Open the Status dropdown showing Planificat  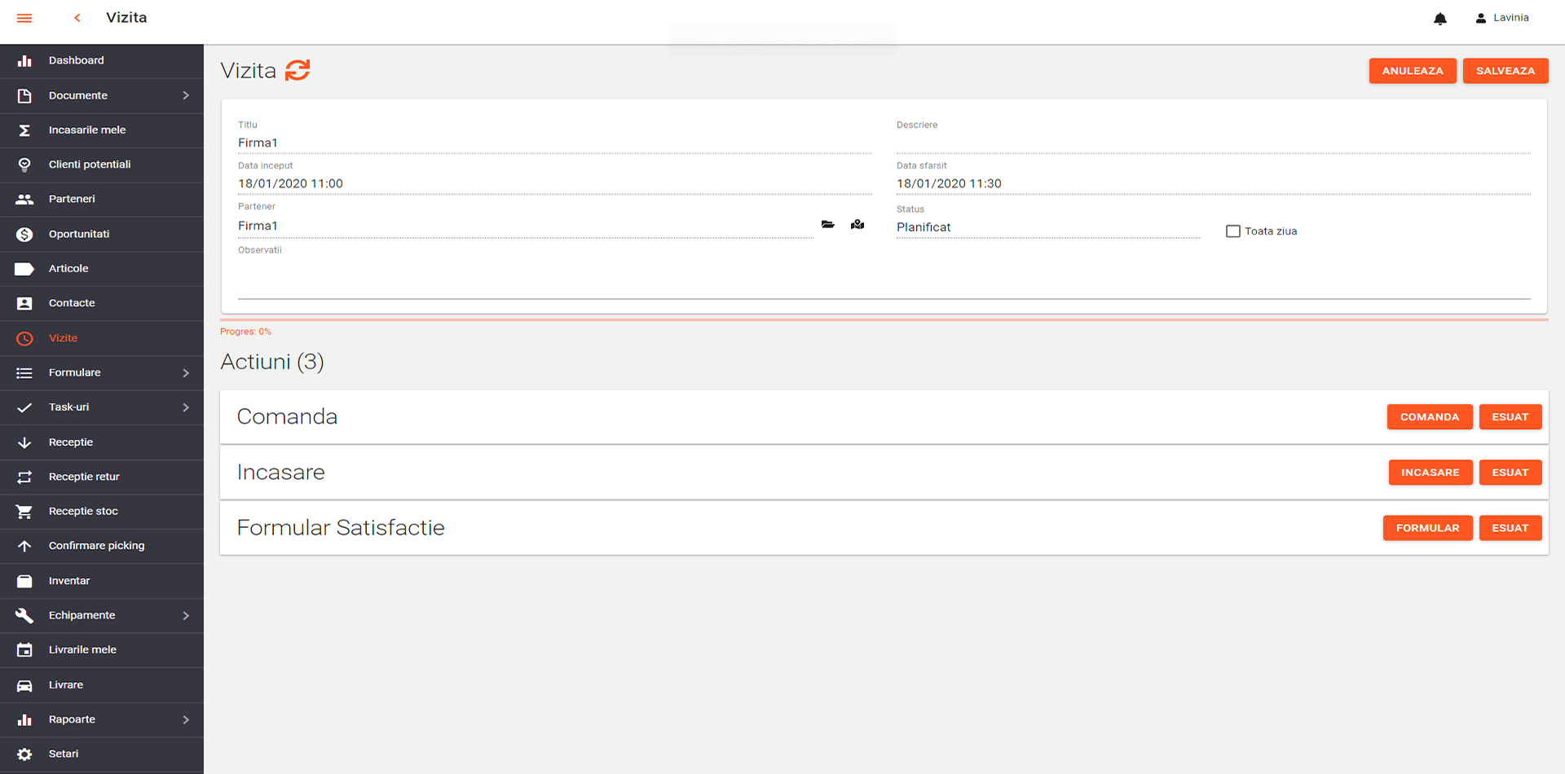[x=1047, y=227]
